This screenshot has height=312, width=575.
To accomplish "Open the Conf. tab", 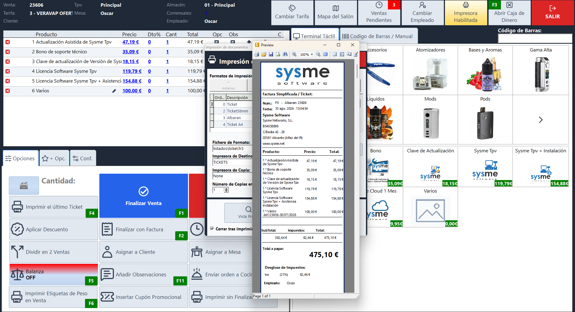I will [83, 158].
